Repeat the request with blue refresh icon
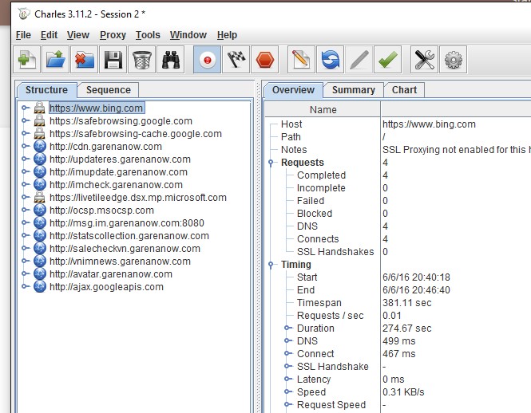The image size is (531, 413). pyautogui.click(x=329, y=60)
